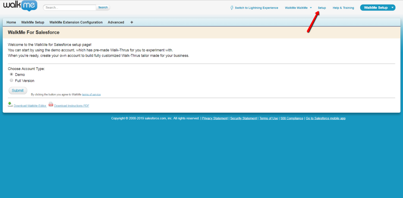
Task: Open the Advanced tab
Action: pos(116,22)
